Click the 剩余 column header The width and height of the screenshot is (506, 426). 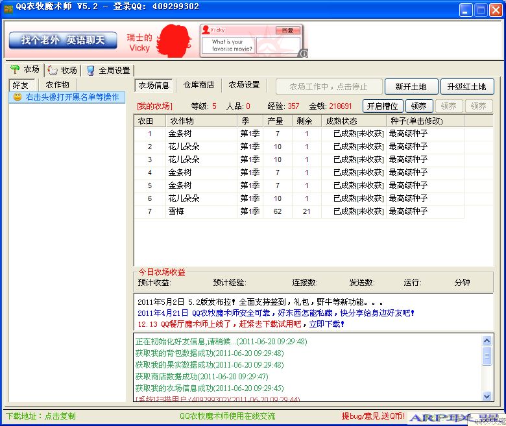(307, 121)
